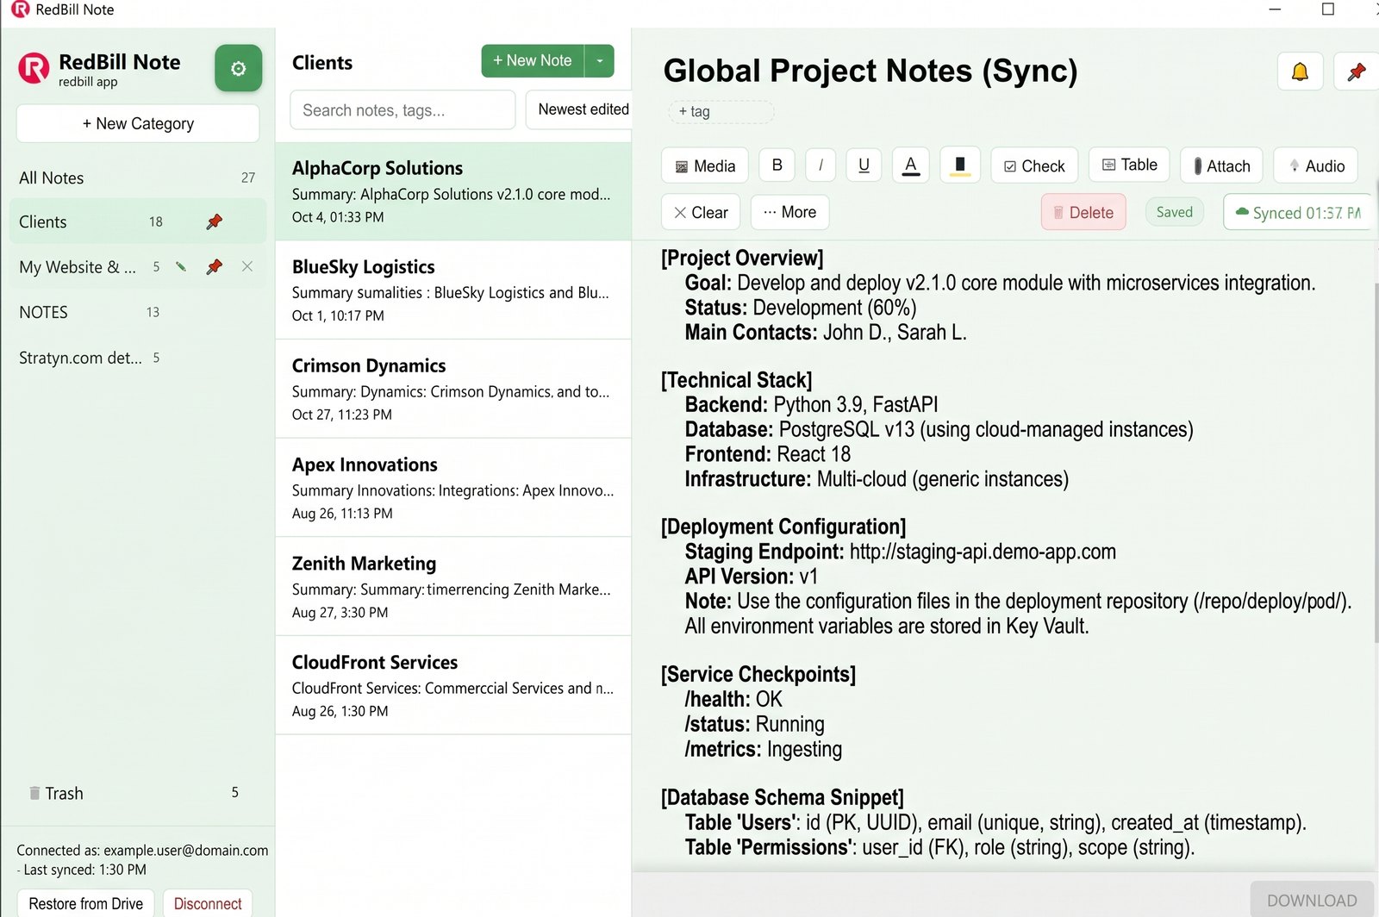
Task: Toggle italic formatting
Action: pos(821,165)
